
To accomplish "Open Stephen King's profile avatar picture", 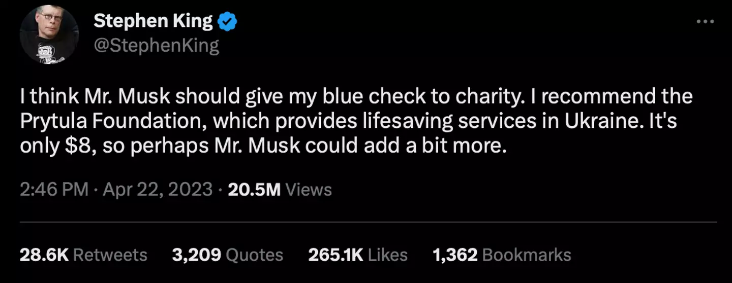I will tap(49, 34).
